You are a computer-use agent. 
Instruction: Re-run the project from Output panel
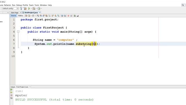(x=11, y=90)
